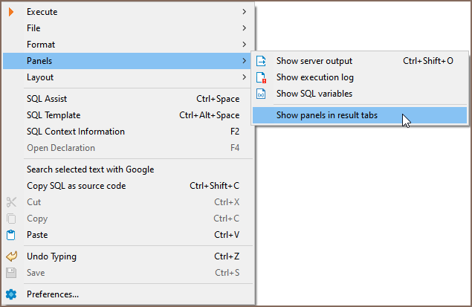
Task: Show execution log panel
Action: click(314, 77)
